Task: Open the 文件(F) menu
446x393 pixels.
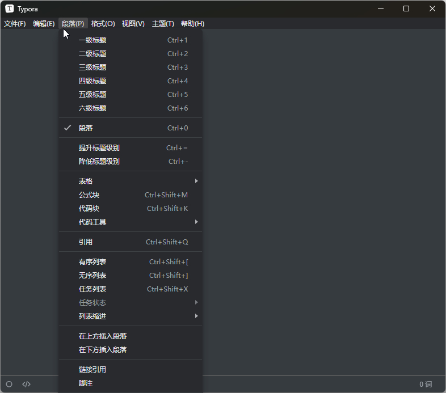Action: click(x=15, y=24)
